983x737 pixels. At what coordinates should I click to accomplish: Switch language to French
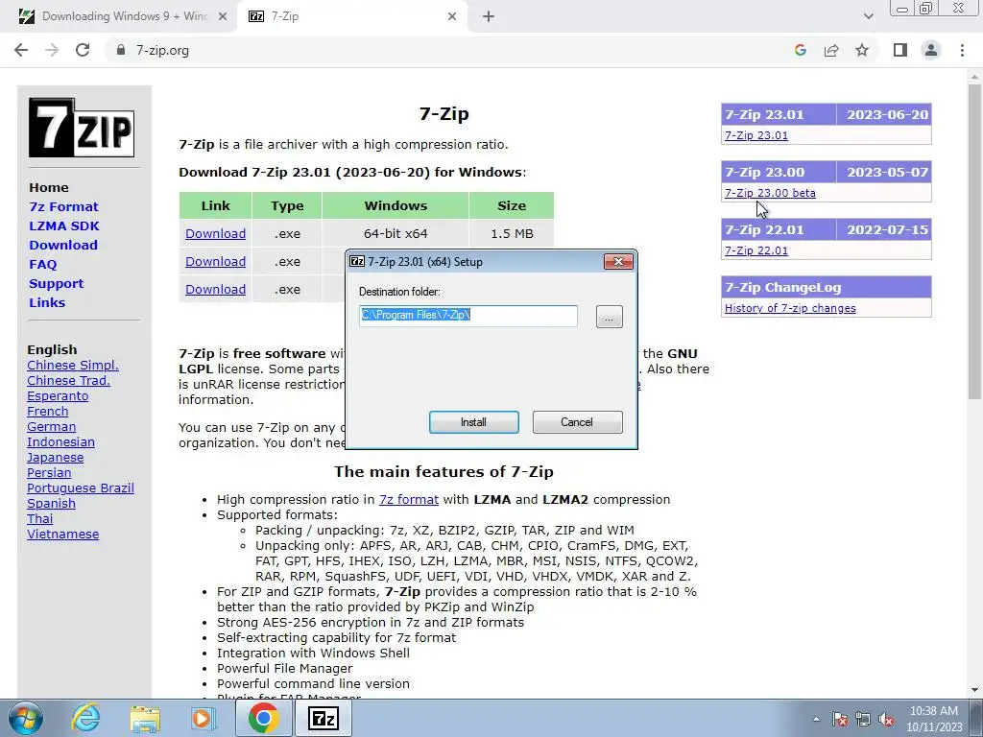[x=48, y=411]
